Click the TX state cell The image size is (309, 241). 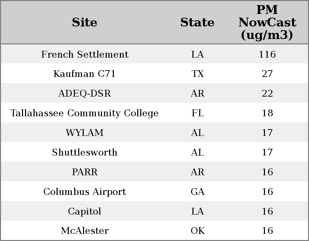[x=197, y=74]
